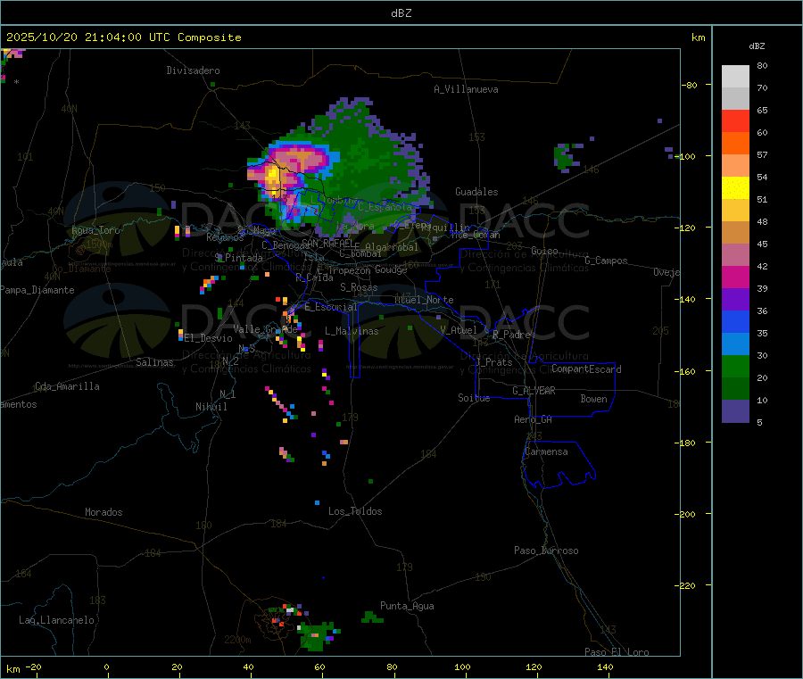This screenshot has height=679, width=803.
Task: Click the Guadales place name
Action: pos(476,192)
